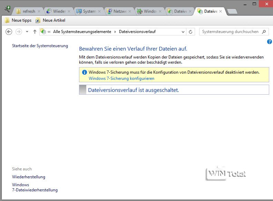
Task: Go up one level with the up arrow
Action: click(35, 32)
